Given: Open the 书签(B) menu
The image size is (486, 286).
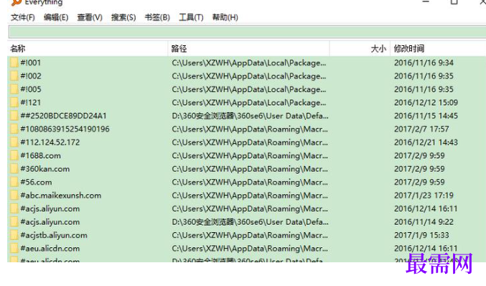Looking at the screenshot, I should tap(157, 17).
